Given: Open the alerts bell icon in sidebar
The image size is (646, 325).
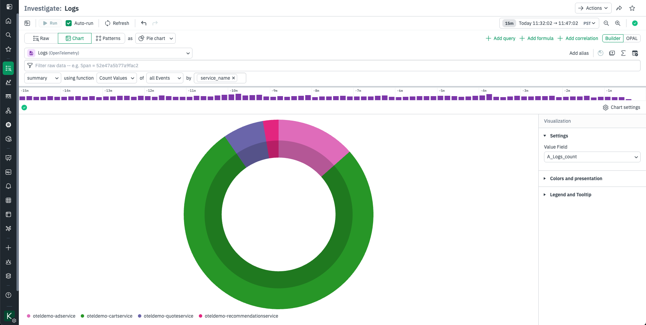Looking at the screenshot, I should (8, 186).
